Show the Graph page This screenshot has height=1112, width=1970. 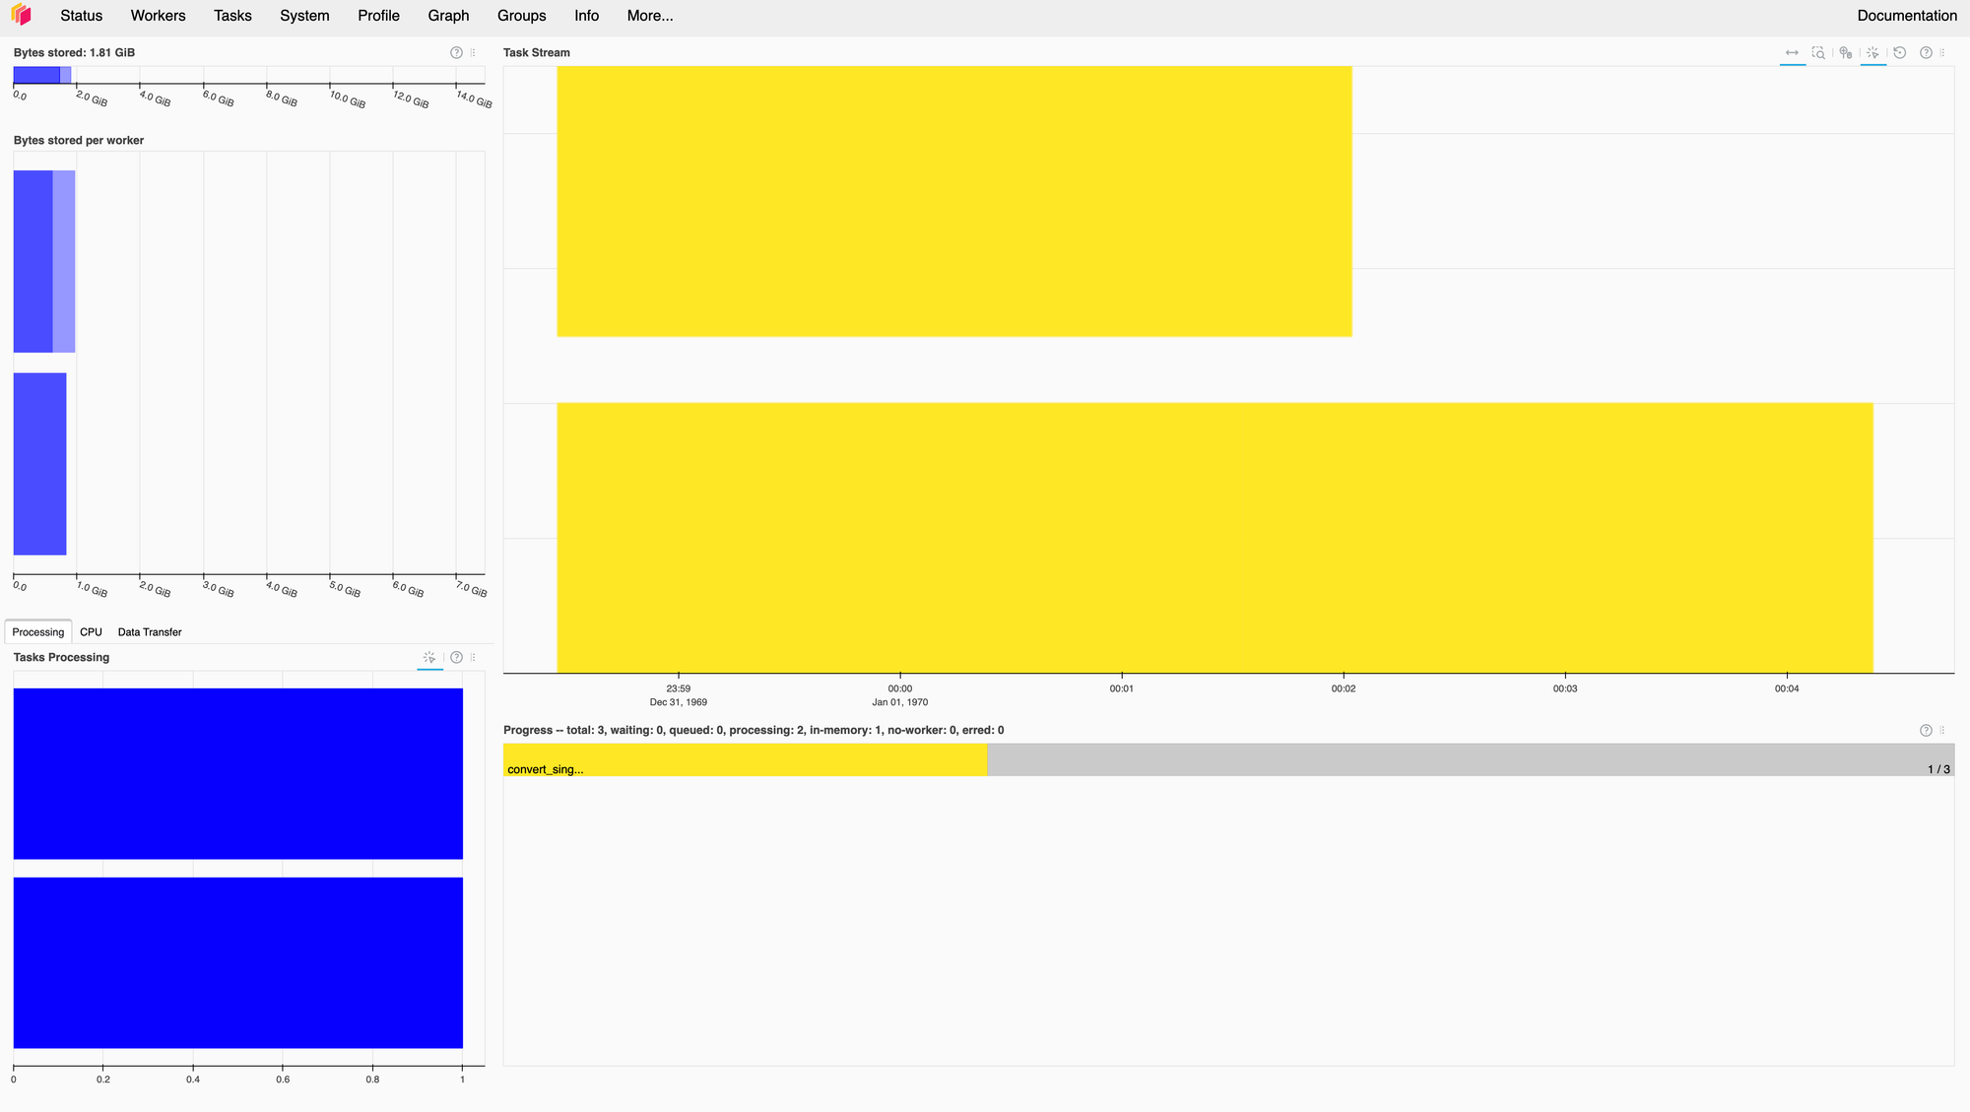coord(448,16)
